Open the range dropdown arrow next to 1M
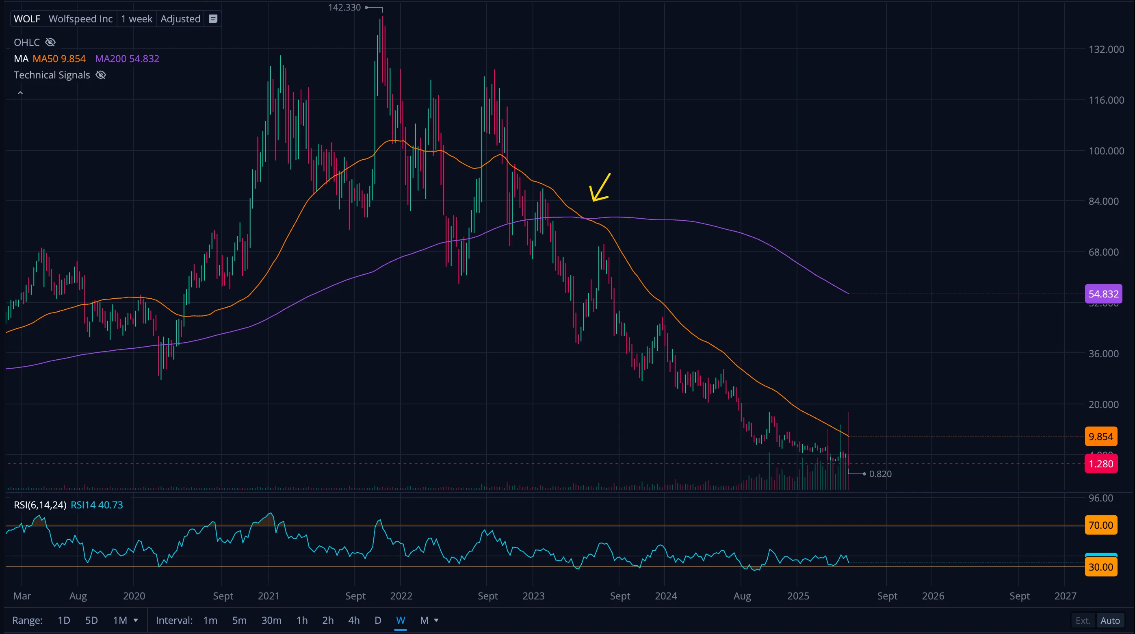Viewport: 1135px width, 634px height. tap(136, 620)
